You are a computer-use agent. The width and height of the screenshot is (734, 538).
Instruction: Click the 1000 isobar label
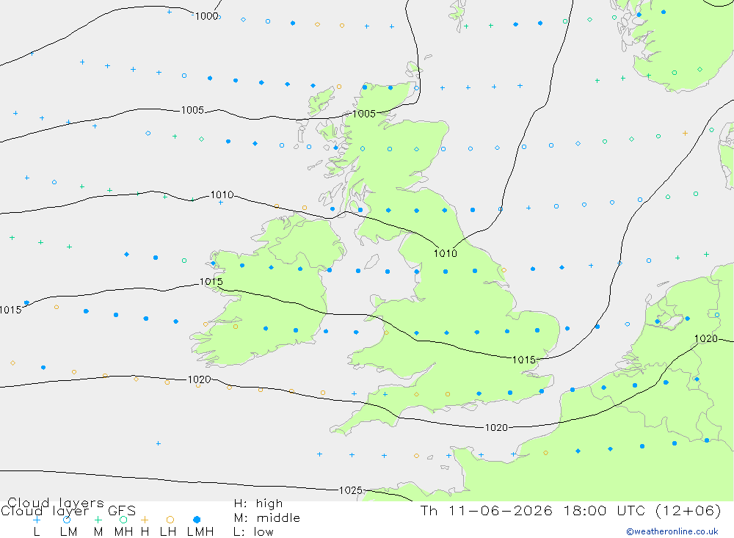click(206, 16)
